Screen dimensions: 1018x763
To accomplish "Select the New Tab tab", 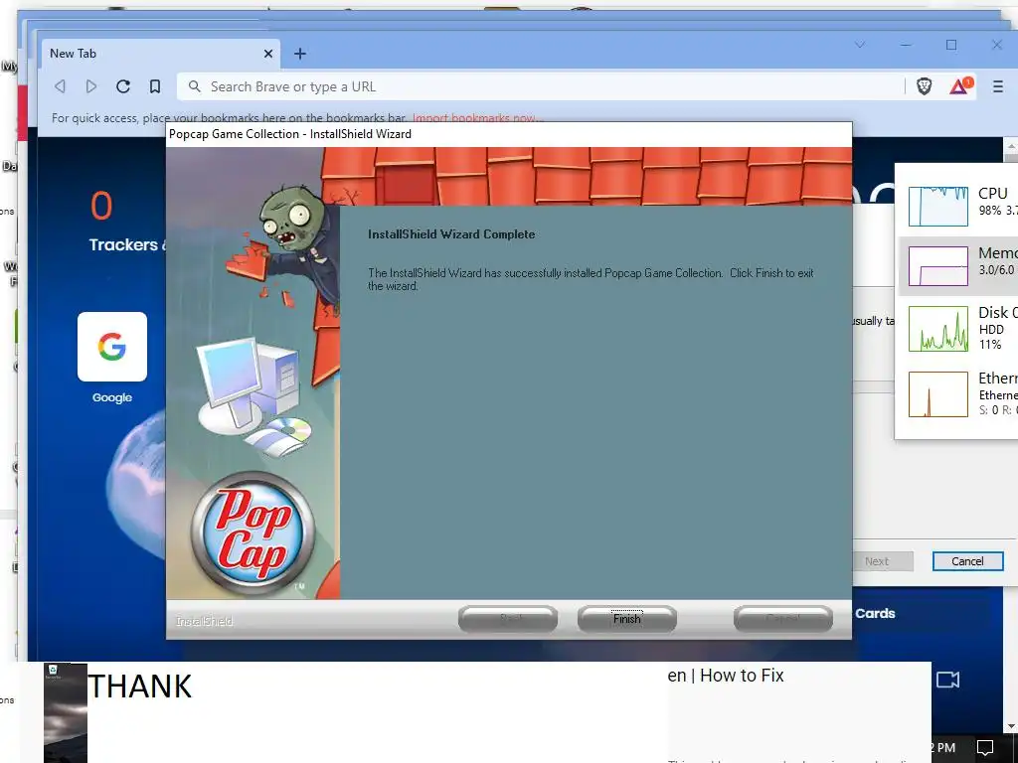I will [161, 54].
